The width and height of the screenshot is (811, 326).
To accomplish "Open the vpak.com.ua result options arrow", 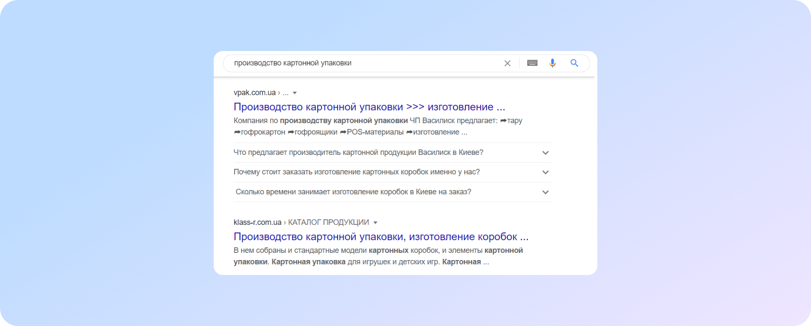I will coord(295,93).
